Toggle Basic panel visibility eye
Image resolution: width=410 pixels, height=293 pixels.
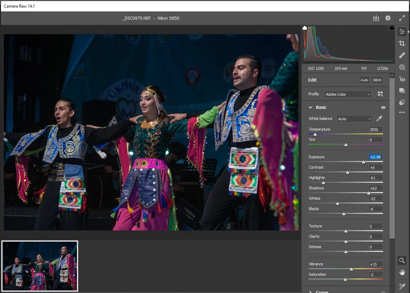(x=383, y=107)
